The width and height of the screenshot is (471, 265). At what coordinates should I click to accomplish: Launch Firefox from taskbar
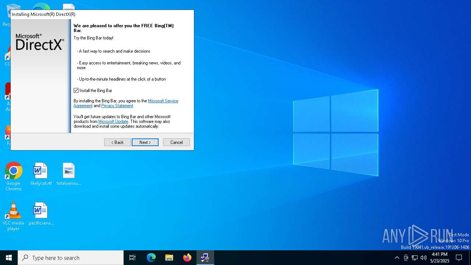pos(187,258)
